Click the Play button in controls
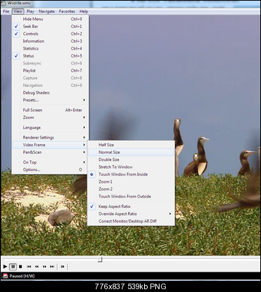Image resolution: width=261 pixels, height=292 pixels. pos(5,266)
